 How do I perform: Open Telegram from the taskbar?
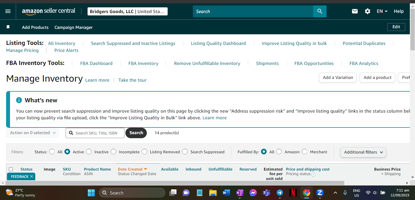280,193
